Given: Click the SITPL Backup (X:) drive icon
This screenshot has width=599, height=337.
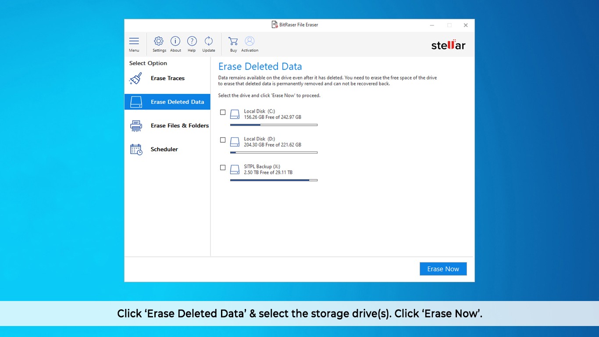Looking at the screenshot, I should click(235, 170).
